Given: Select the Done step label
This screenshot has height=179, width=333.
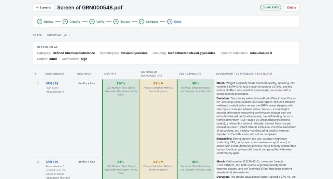Looking at the screenshot, I should 178,22.
